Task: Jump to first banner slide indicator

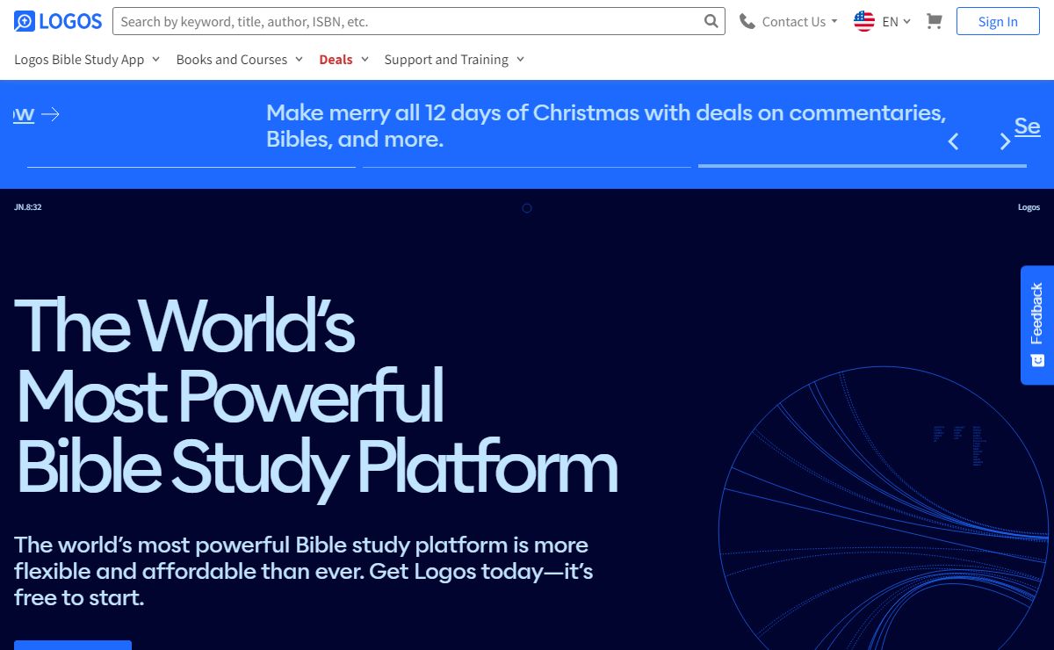Action: [x=191, y=166]
